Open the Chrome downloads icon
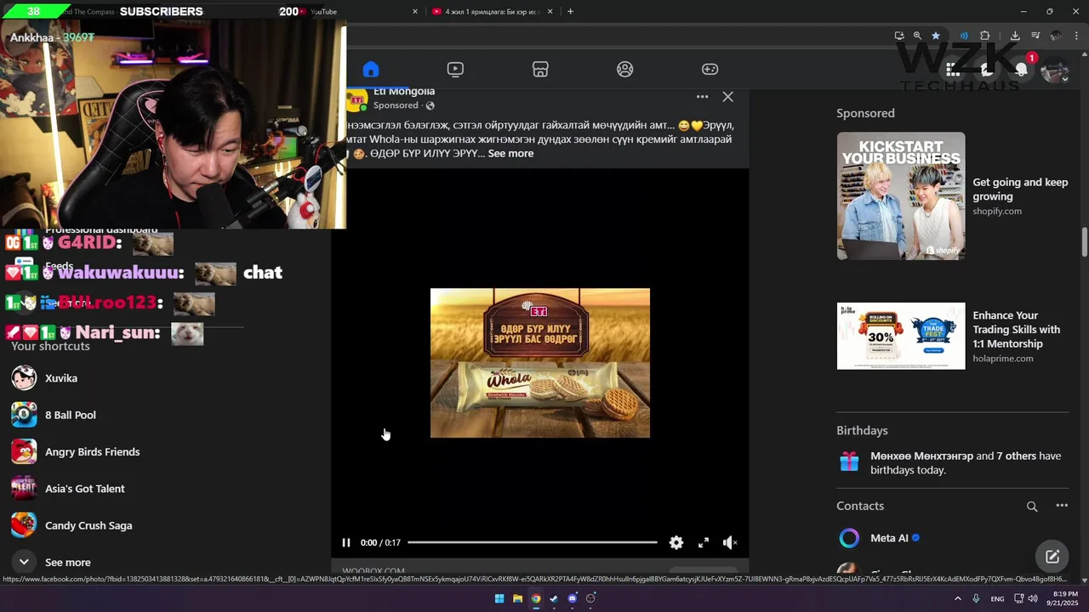1089x612 pixels. click(1015, 36)
